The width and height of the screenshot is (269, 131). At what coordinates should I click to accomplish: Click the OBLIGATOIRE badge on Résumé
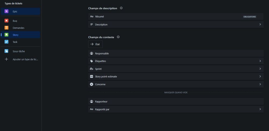coord(250,17)
